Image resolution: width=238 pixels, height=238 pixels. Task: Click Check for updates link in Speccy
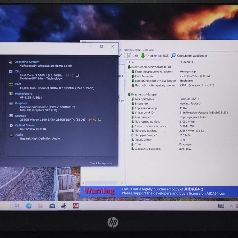[102, 163]
